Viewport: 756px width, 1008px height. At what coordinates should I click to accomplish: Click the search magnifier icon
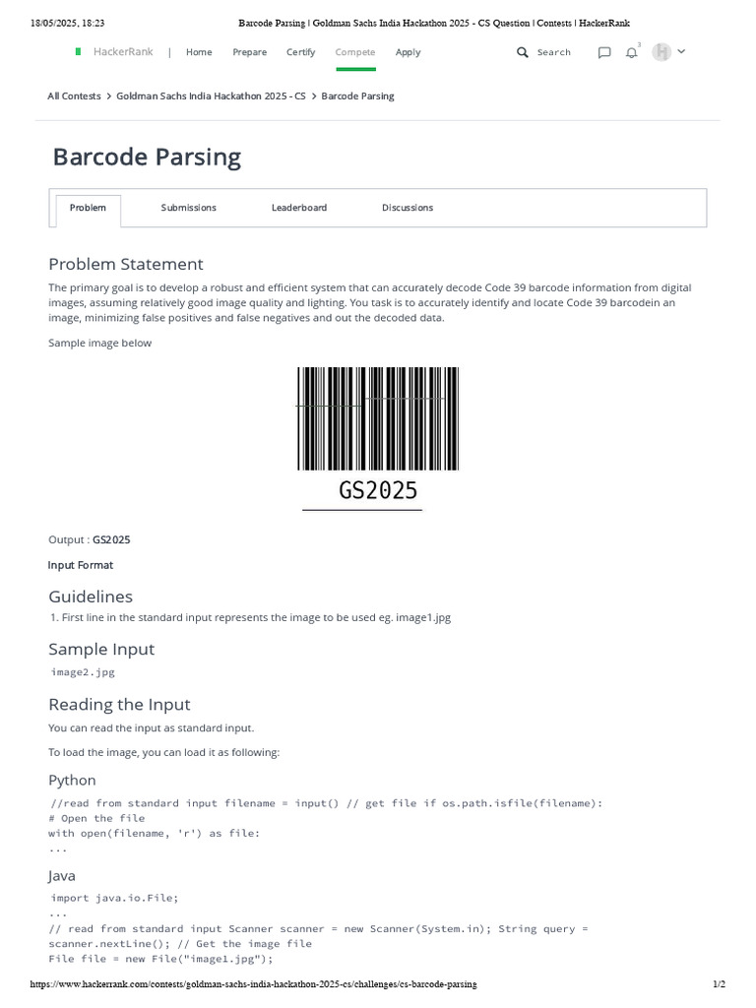[x=523, y=52]
